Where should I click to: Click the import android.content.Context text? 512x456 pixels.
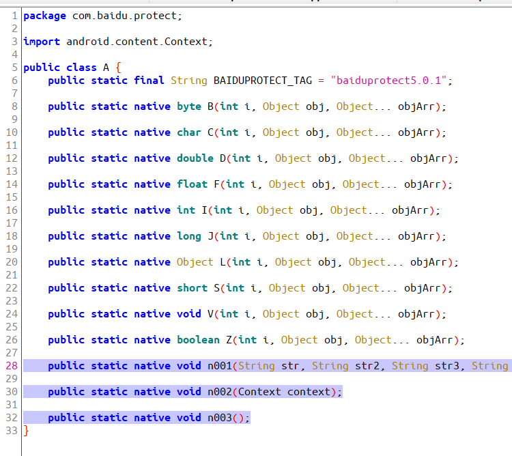click(118, 42)
